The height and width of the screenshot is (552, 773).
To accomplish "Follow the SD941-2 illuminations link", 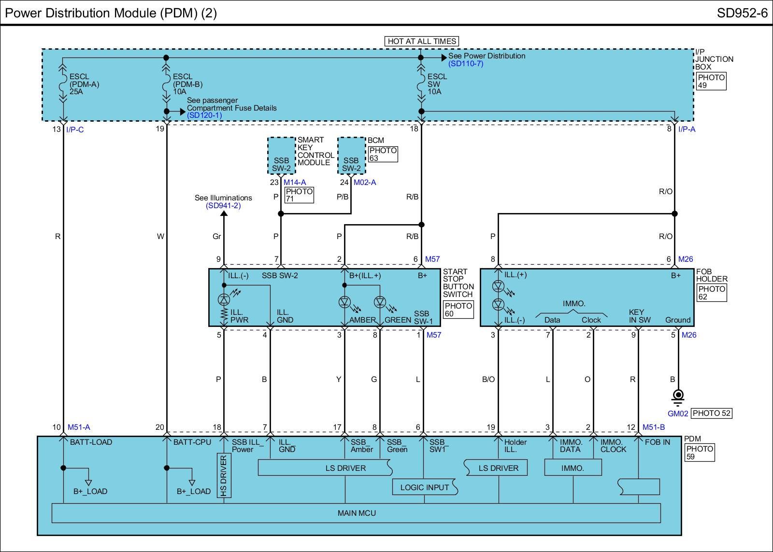I will (x=223, y=206).
